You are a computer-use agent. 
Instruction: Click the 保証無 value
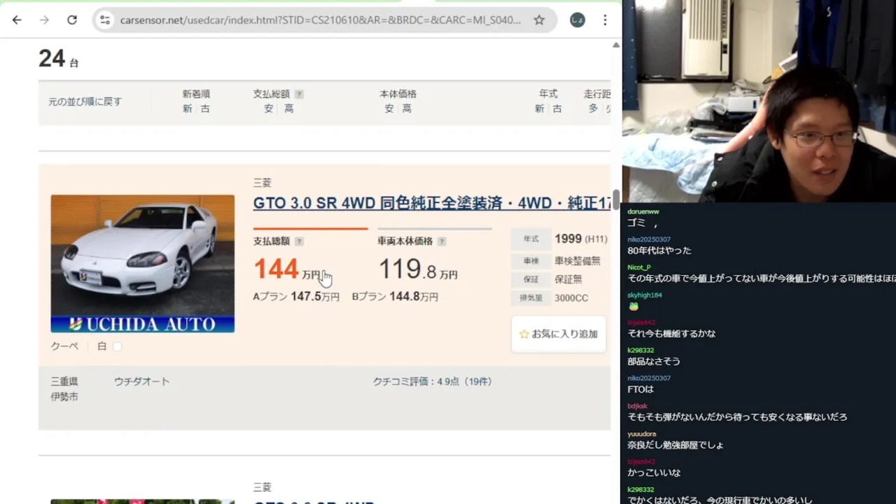(568, 279)
